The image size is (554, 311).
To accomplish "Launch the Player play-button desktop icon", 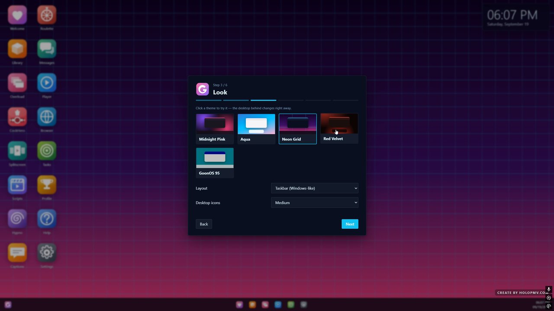I will tap(47, 83).
